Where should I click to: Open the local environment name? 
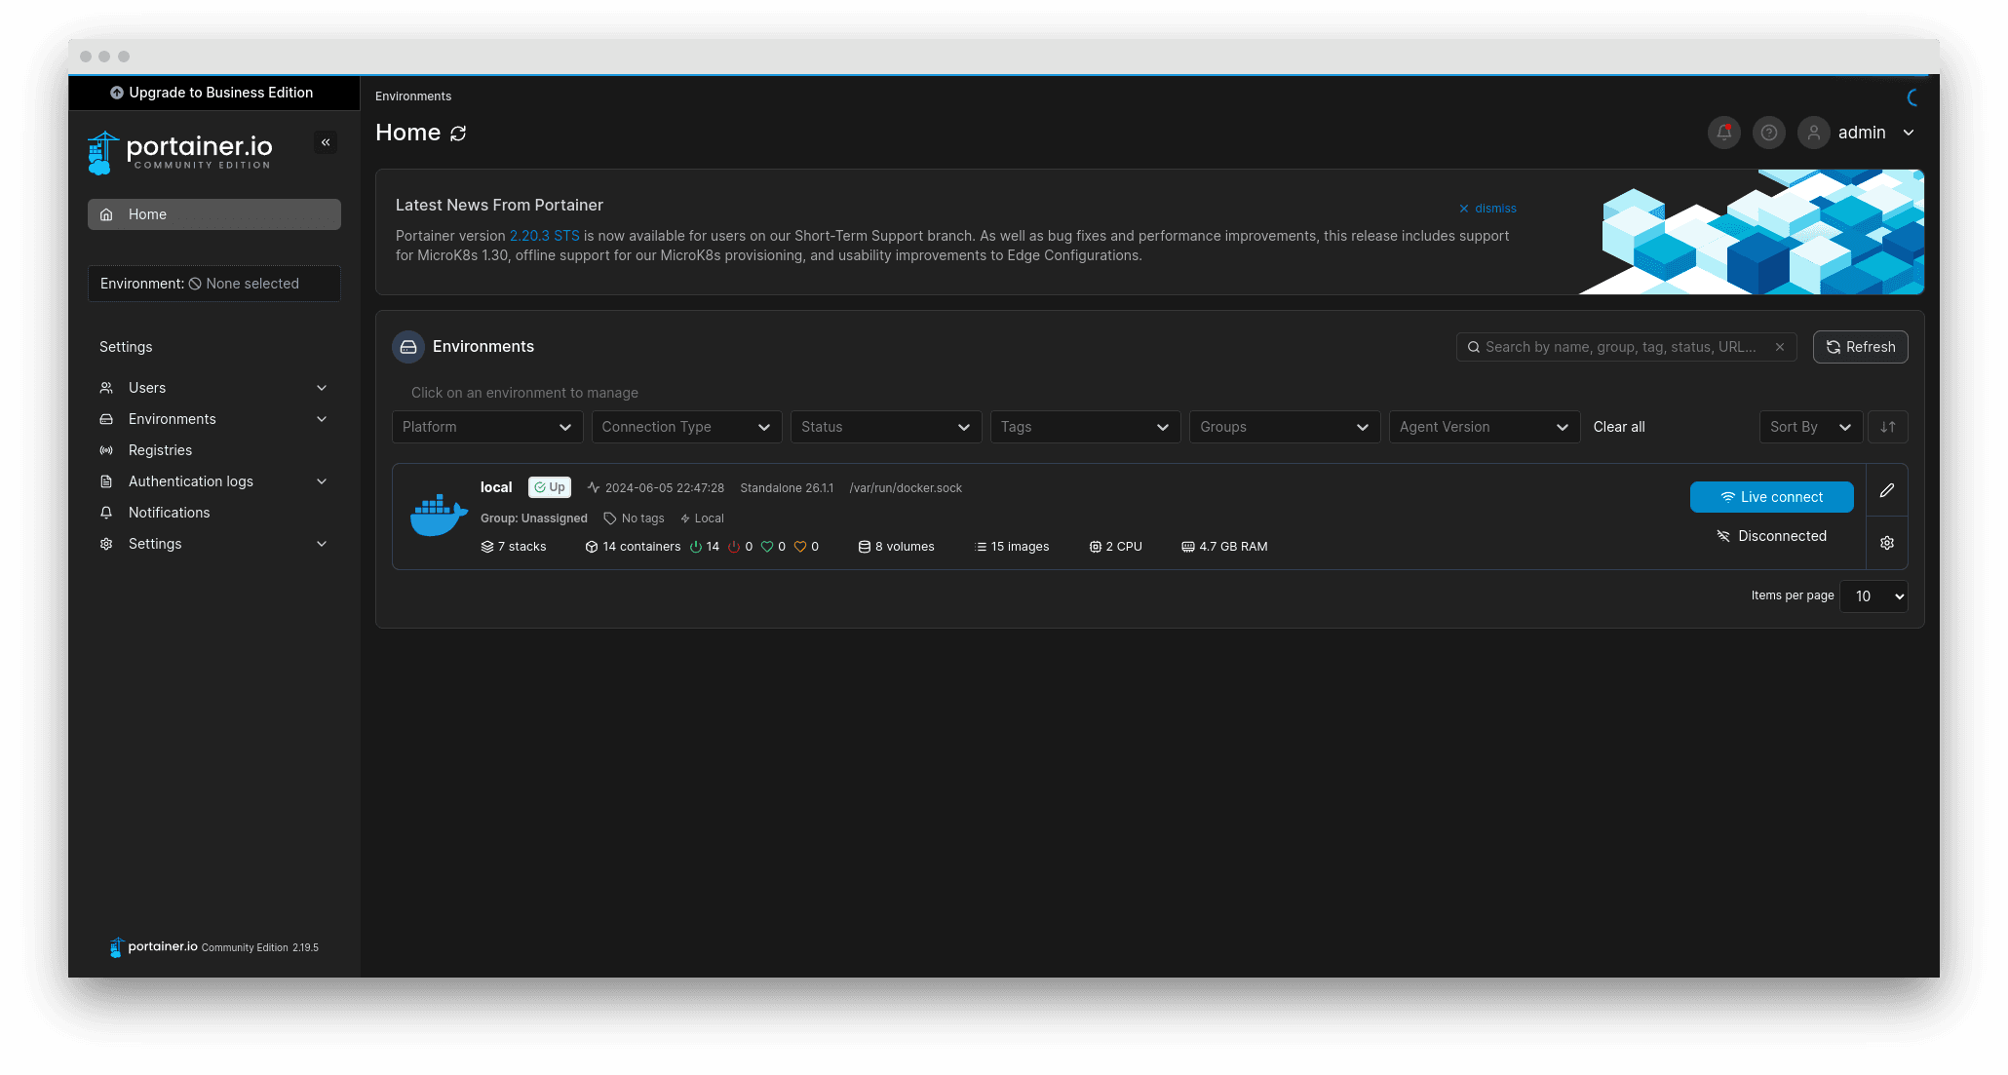pos(496,487)
